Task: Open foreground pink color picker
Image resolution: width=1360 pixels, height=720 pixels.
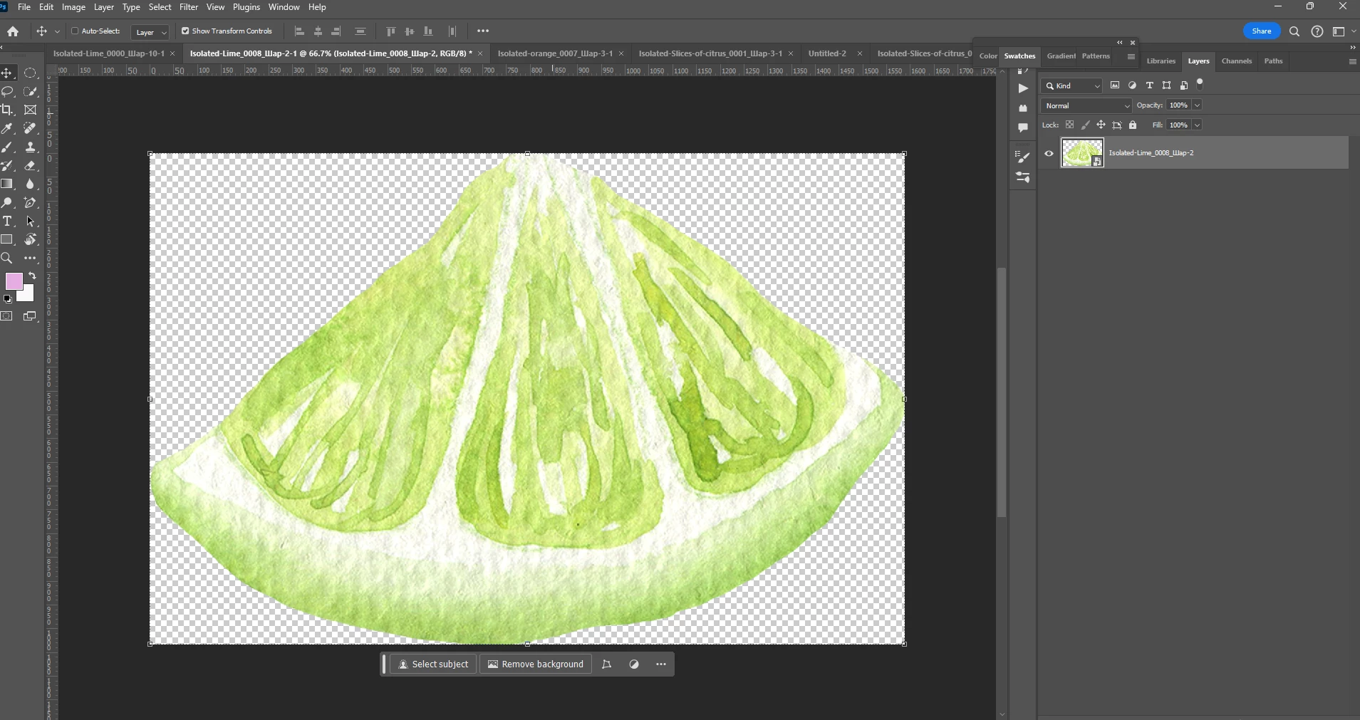Action: (14, 281)
